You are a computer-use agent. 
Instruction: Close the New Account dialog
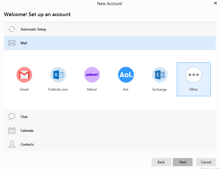pyautogui.click(x=215, y=3)
